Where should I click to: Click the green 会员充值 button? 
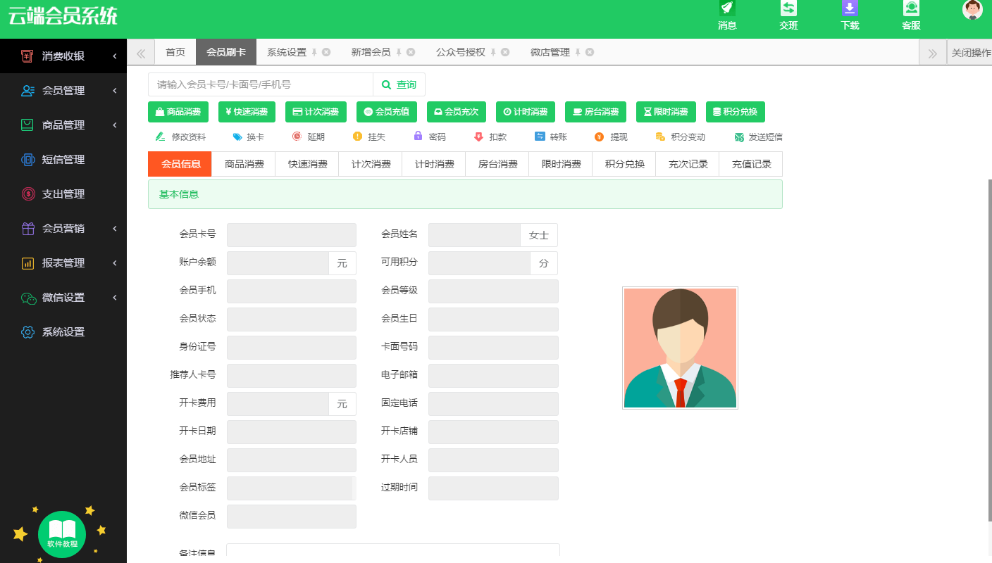click(387, 112)
